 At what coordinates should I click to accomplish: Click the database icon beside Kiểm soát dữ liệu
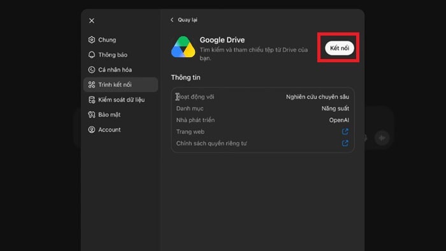pyautogui.click(x=92, y=100)
